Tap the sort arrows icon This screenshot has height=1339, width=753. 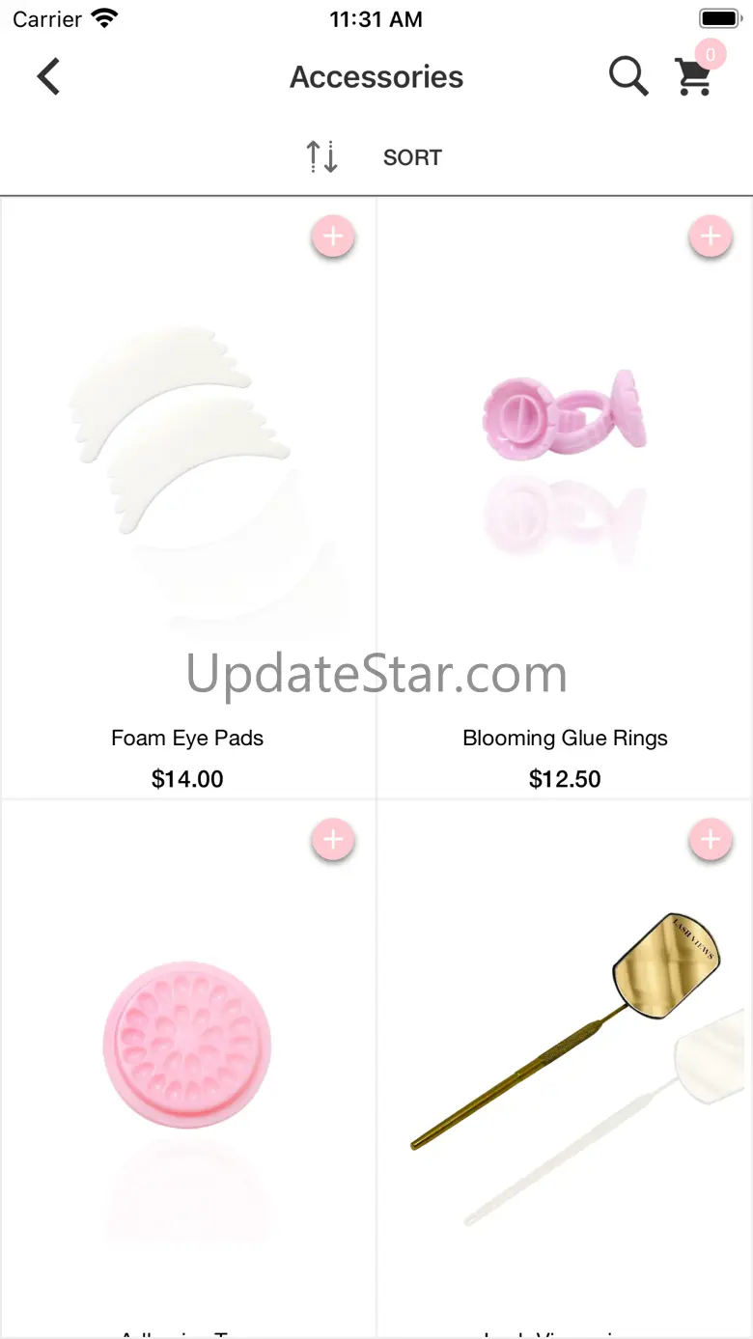[x=322, y=156]
